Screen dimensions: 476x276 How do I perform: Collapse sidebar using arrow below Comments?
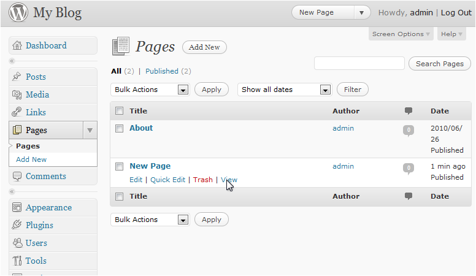tap(12, 191)
